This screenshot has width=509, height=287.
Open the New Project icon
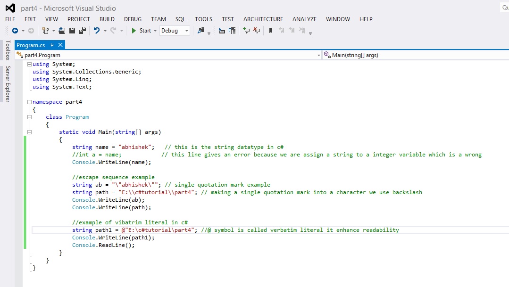45,31
